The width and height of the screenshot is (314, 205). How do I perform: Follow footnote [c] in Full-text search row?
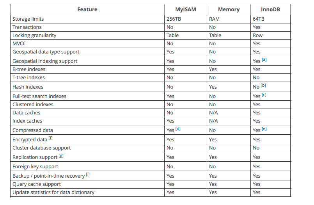(264, 95)
